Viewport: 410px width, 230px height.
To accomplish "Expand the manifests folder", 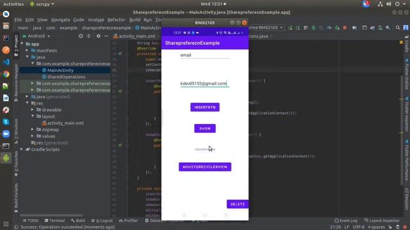I will (27, 50).
